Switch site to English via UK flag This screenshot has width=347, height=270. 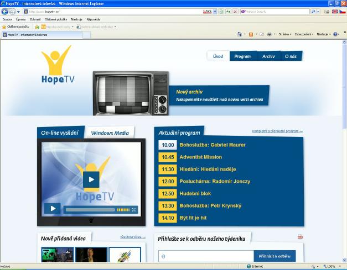335,12
